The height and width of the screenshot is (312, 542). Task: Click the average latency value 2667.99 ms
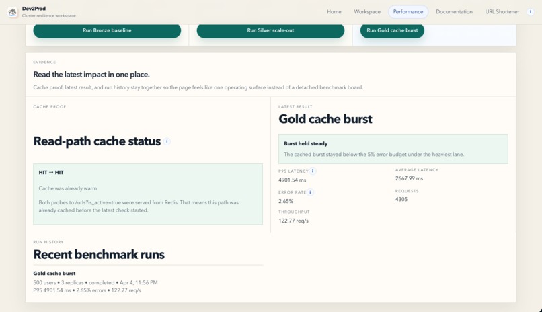(409, 178)
